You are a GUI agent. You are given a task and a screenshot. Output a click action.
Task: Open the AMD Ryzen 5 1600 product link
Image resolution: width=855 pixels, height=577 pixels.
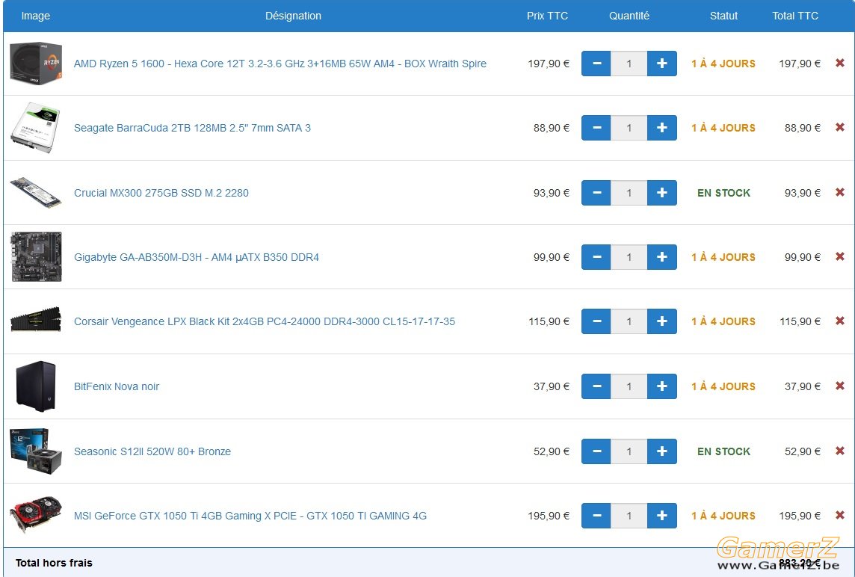[280, 64]
